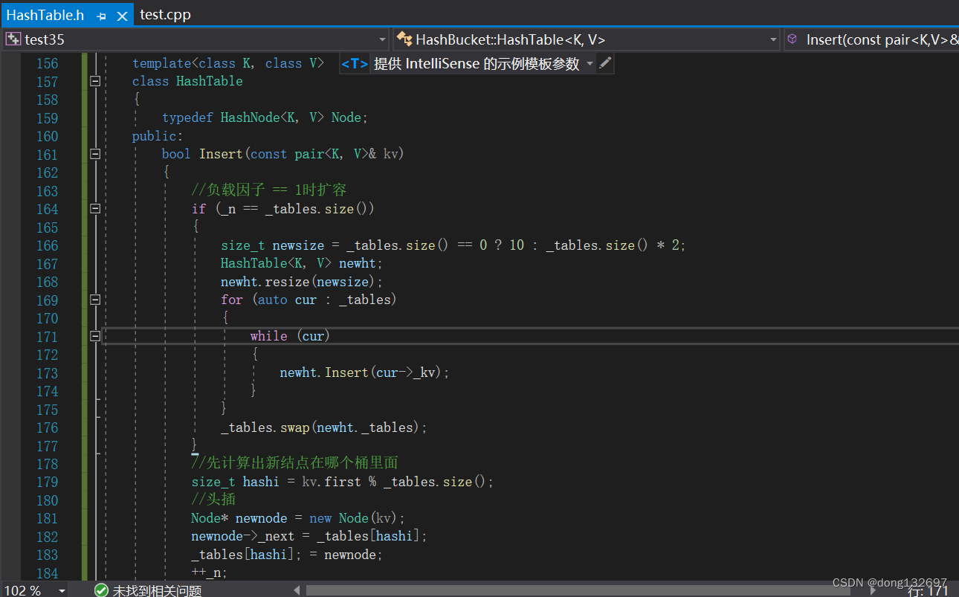Screen dimensions: 959x597
Task: Click the no issues found status icon
Action: point(101,590)
